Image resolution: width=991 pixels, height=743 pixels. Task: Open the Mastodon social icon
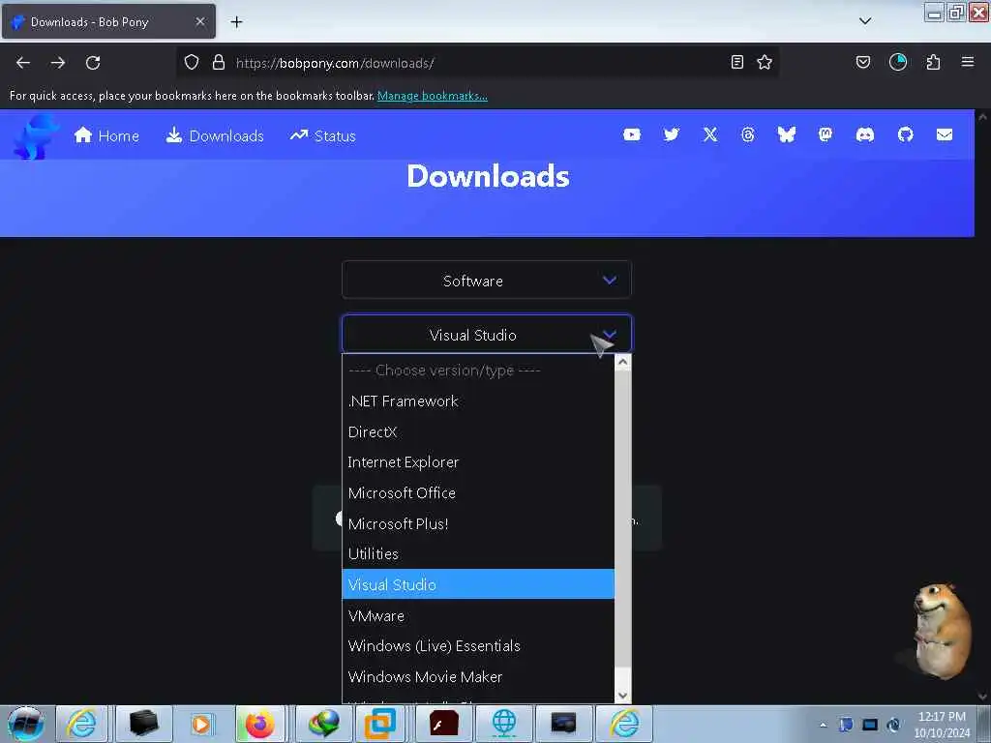826,134
